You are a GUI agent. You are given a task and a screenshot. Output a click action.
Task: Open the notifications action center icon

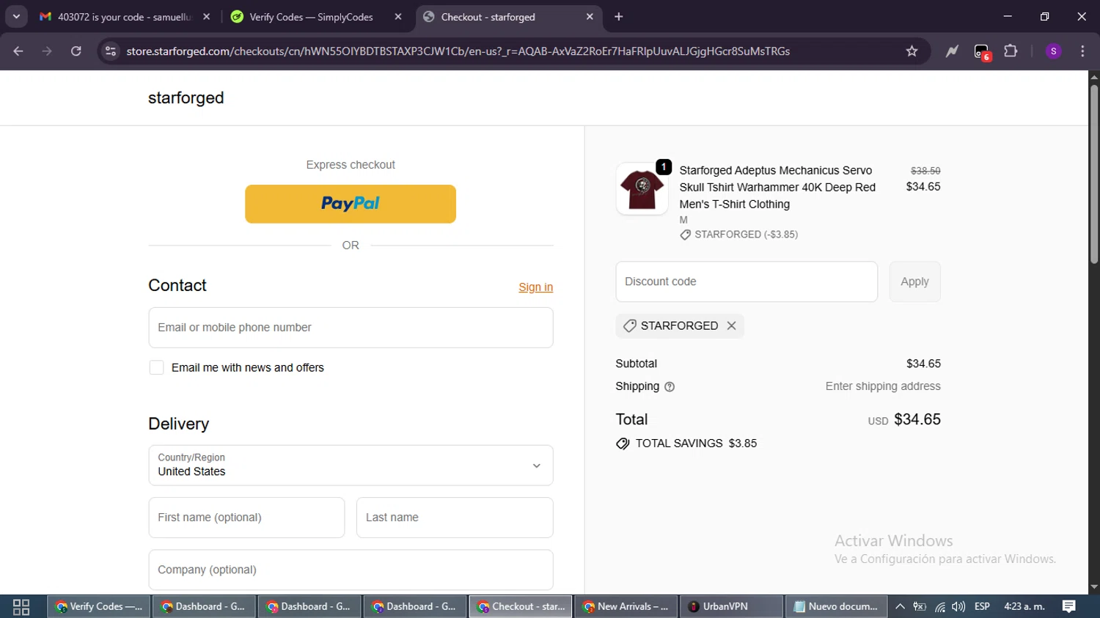[1068, 607]
